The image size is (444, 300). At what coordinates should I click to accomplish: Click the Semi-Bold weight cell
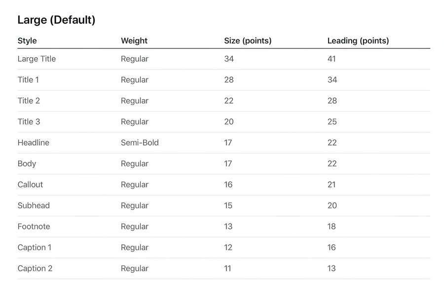pyautogui.click(x=140, y=143)
